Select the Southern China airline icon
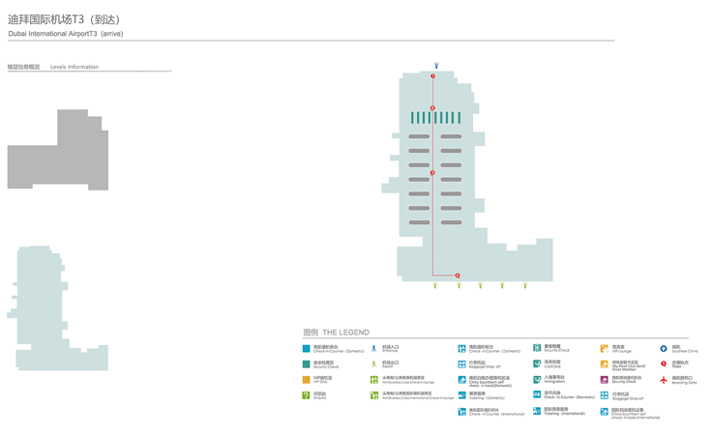Image resolution: width=711 pixels, height=436 pixels. point(664,349)
